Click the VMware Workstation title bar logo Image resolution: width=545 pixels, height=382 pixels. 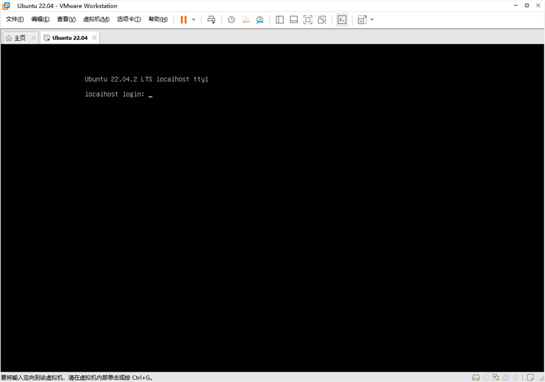6,5
